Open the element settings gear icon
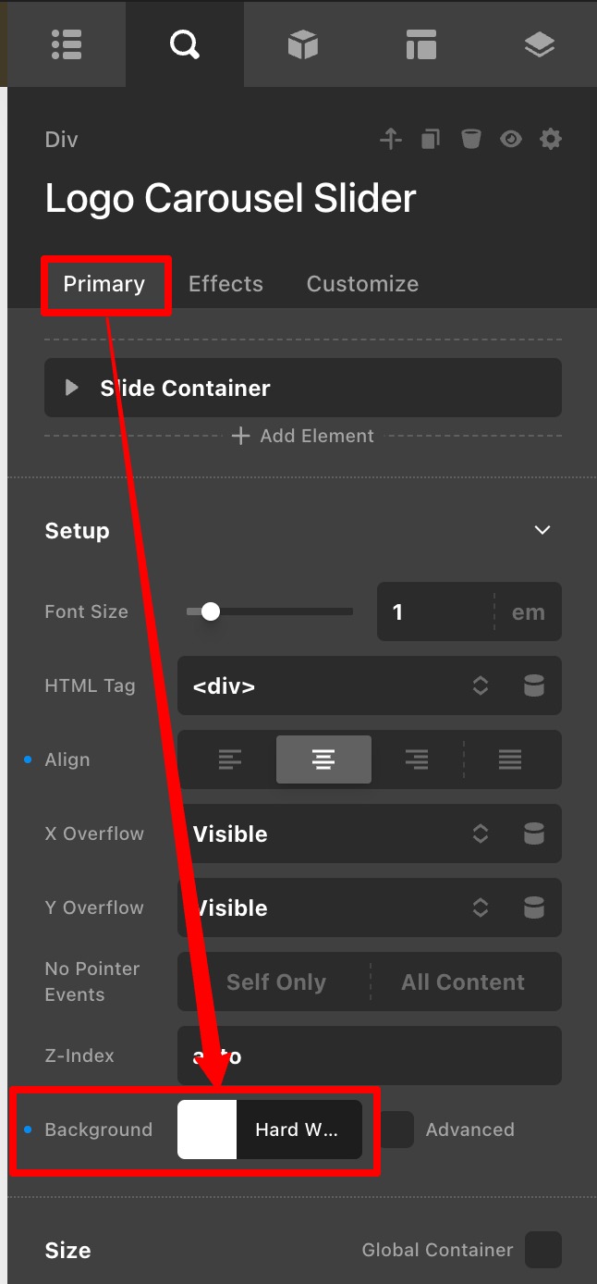The width and height of the screenshot is (597, 1284). click(551, 139)
